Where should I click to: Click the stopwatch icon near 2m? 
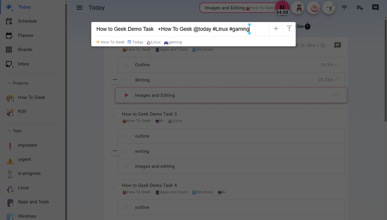tap(308, 27)
